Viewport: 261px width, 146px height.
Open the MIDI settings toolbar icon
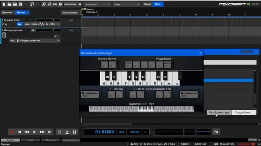[x=55, y=4]
